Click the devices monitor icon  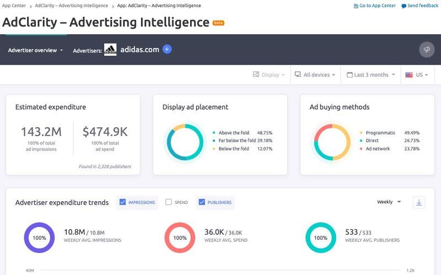point(298,74)
